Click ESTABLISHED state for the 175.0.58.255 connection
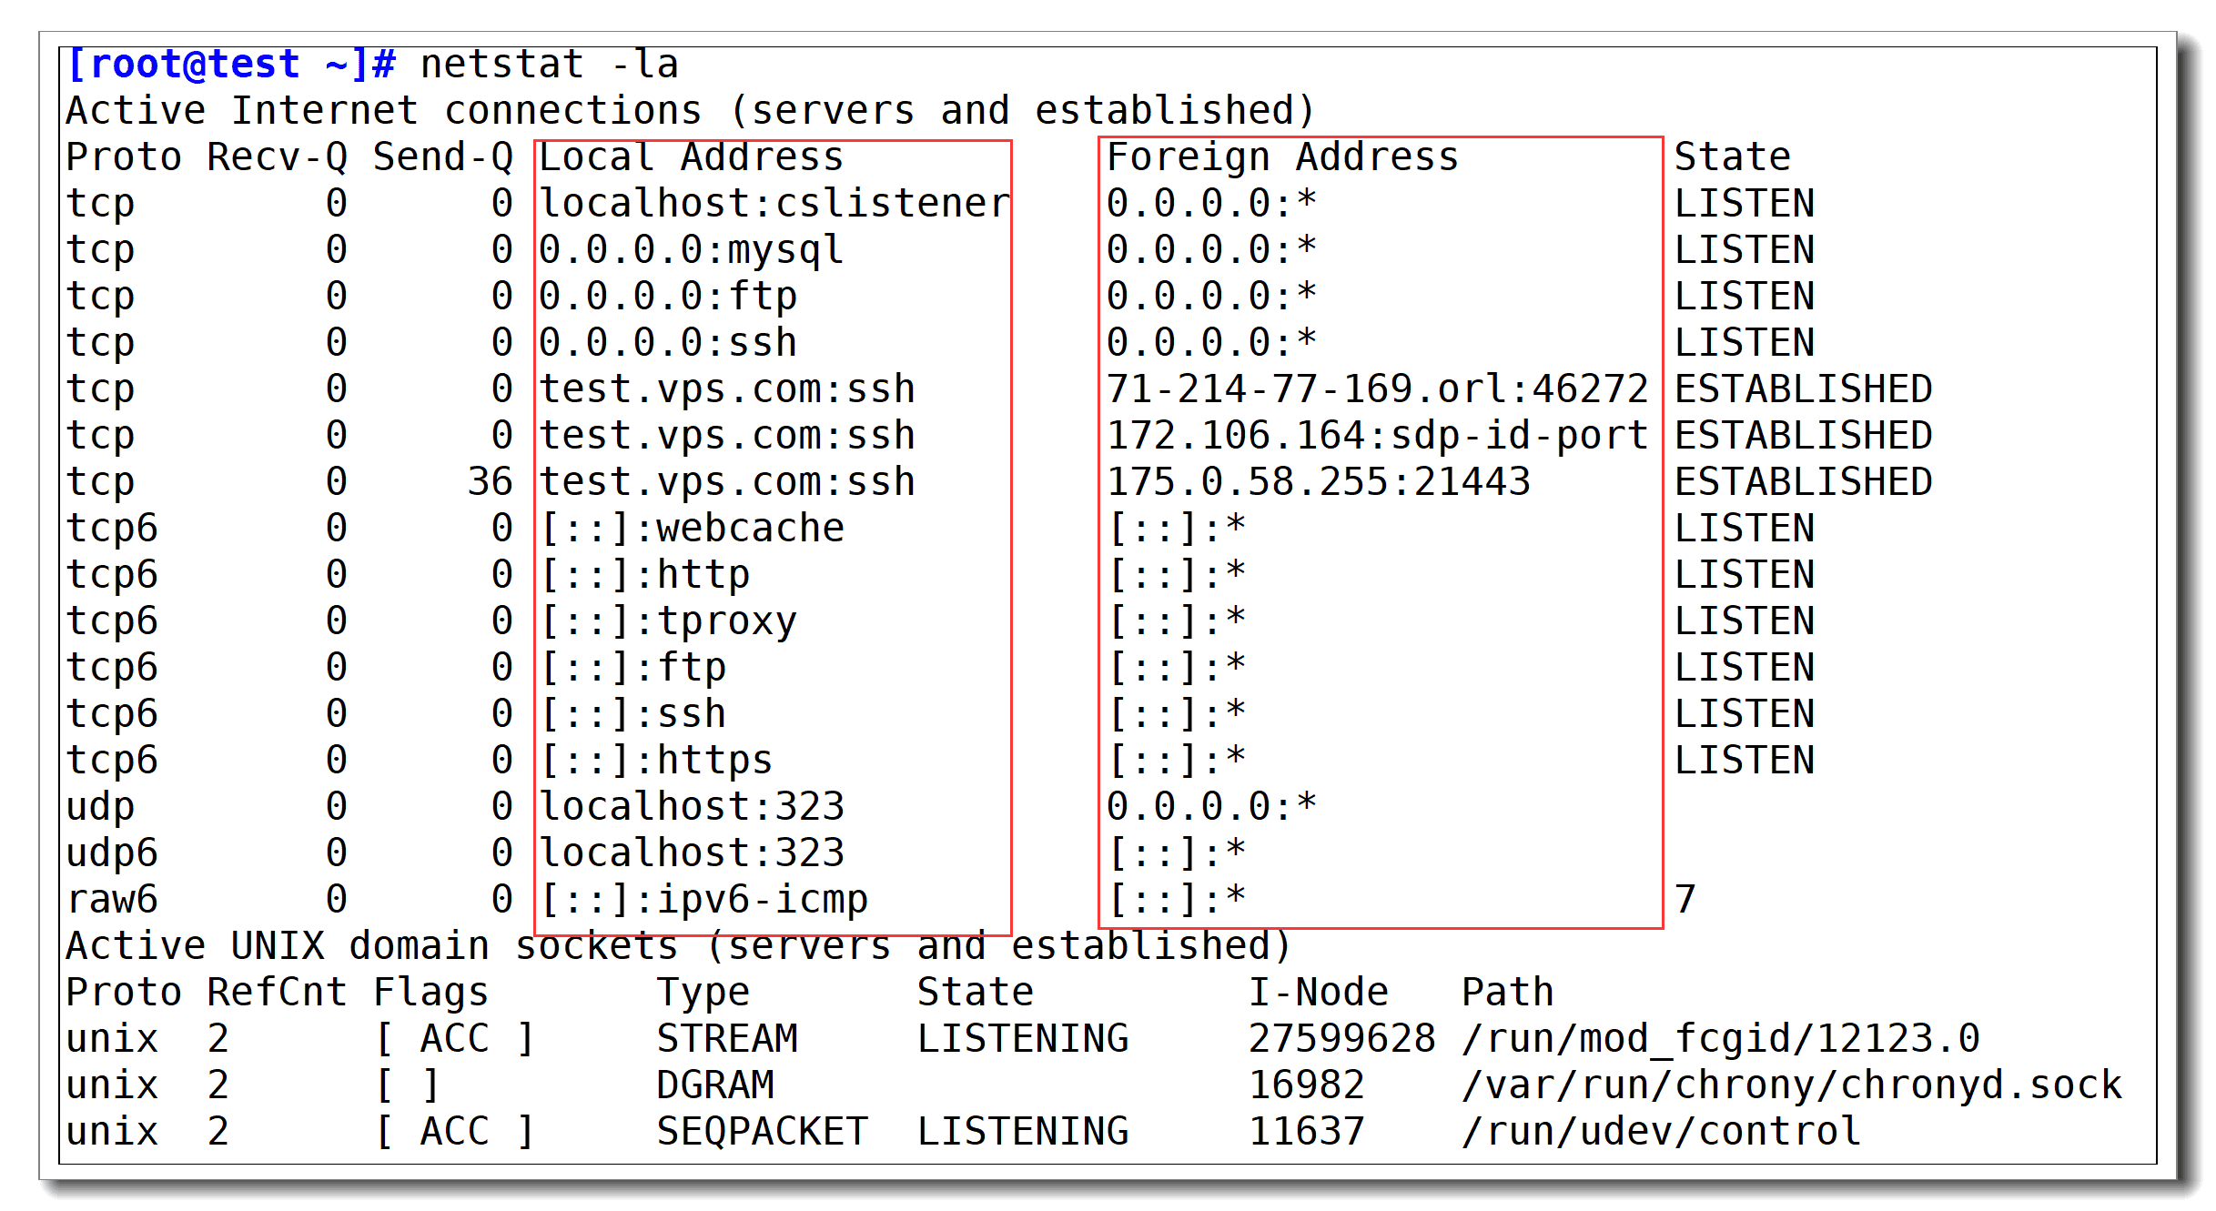Image resolution: width=2216 pixels, height=1211 pixels. point(1803,482)
